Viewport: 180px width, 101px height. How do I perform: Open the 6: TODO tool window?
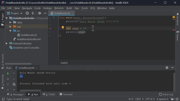pos(49,95)
